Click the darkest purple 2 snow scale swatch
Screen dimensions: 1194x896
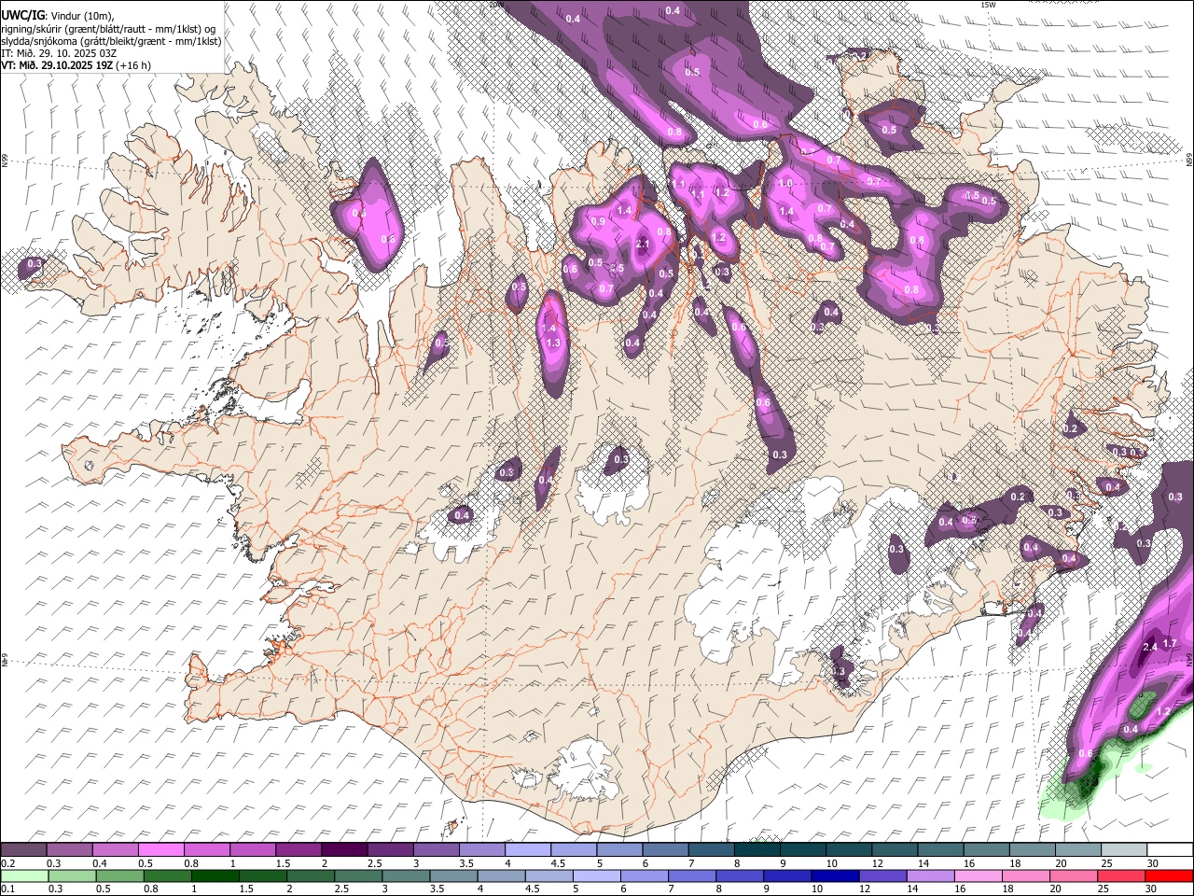(344, 850)
